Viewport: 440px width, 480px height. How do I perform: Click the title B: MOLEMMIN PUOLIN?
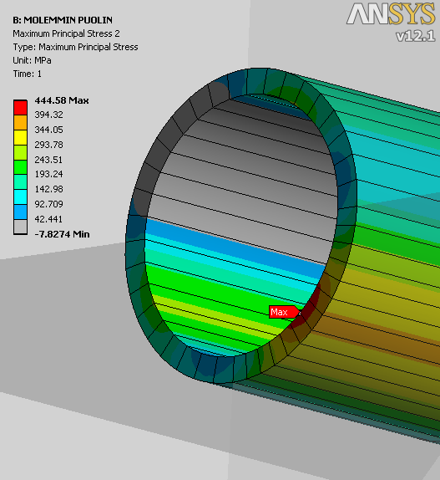63,20
